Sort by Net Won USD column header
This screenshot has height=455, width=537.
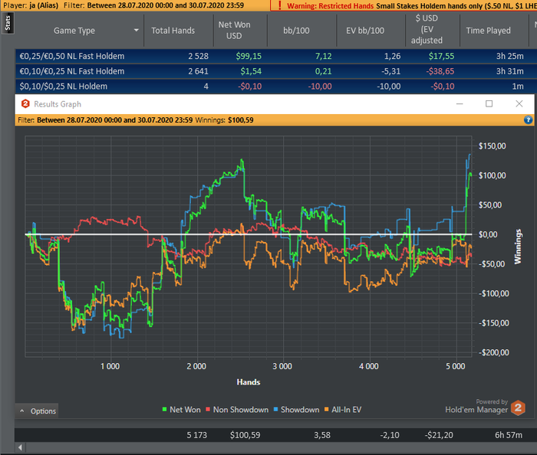(x=234, y=31)
